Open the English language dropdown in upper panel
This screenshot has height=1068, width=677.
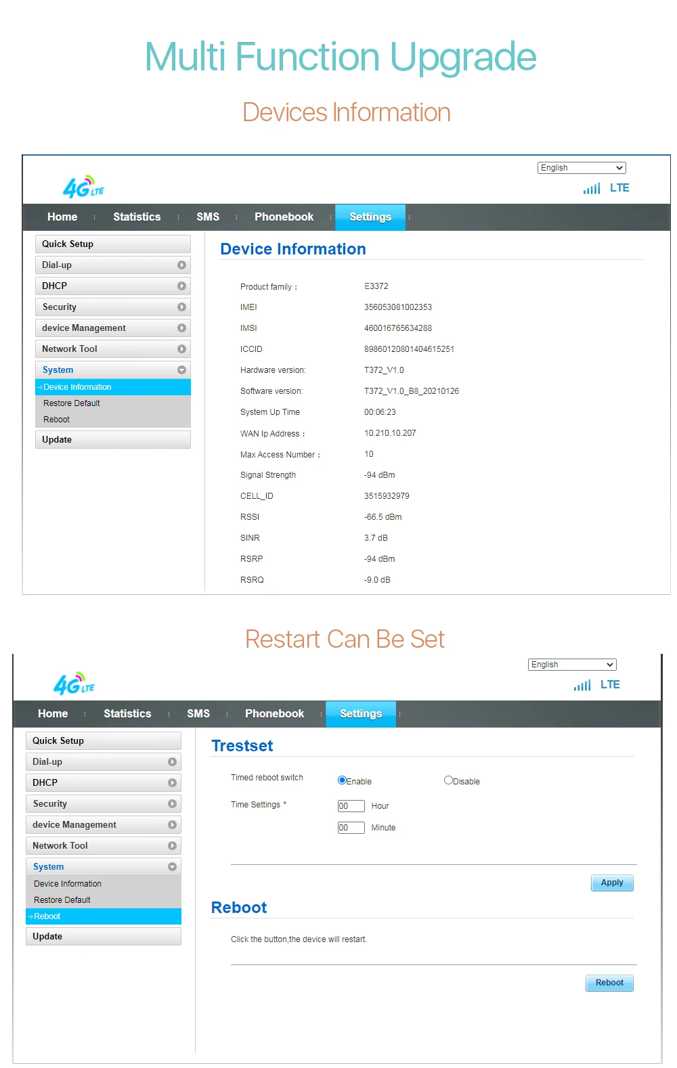[582, 168]
